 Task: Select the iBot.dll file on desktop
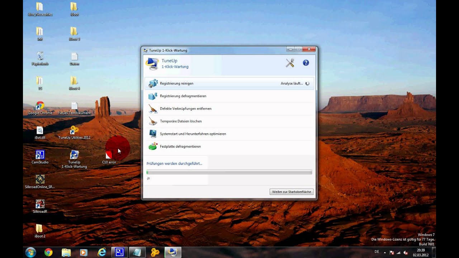(40, 133)
